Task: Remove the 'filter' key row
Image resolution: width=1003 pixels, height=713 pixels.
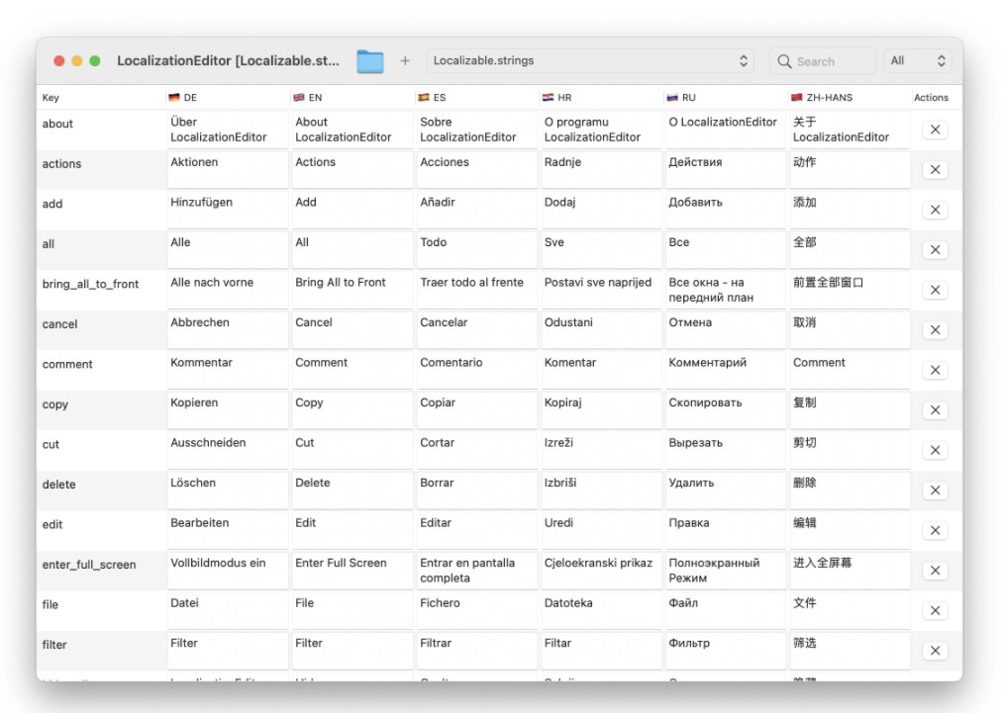Action: 935,651
